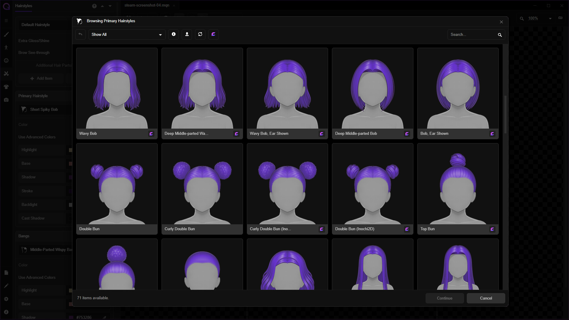Select the Scissors hairstyles tool
This screenshot has height=320, width=569.
pyautogui.click(x=6, y=73)
